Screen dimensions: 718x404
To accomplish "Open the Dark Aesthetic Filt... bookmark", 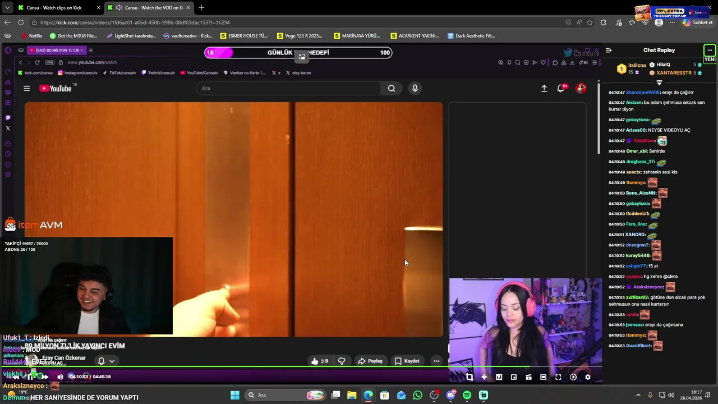I will point(471,35).
